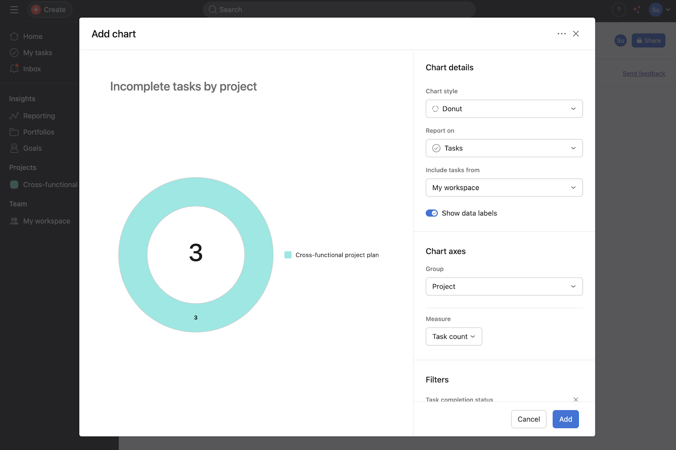Click the Add button to add chart
Image resolution: width=676 pixels, height=450 pixels.
tap(565, 419)
